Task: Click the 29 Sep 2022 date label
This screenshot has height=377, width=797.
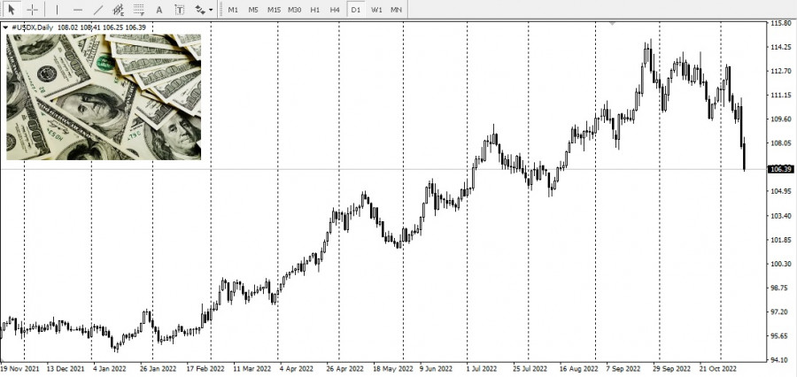Action: coord(672,369)
